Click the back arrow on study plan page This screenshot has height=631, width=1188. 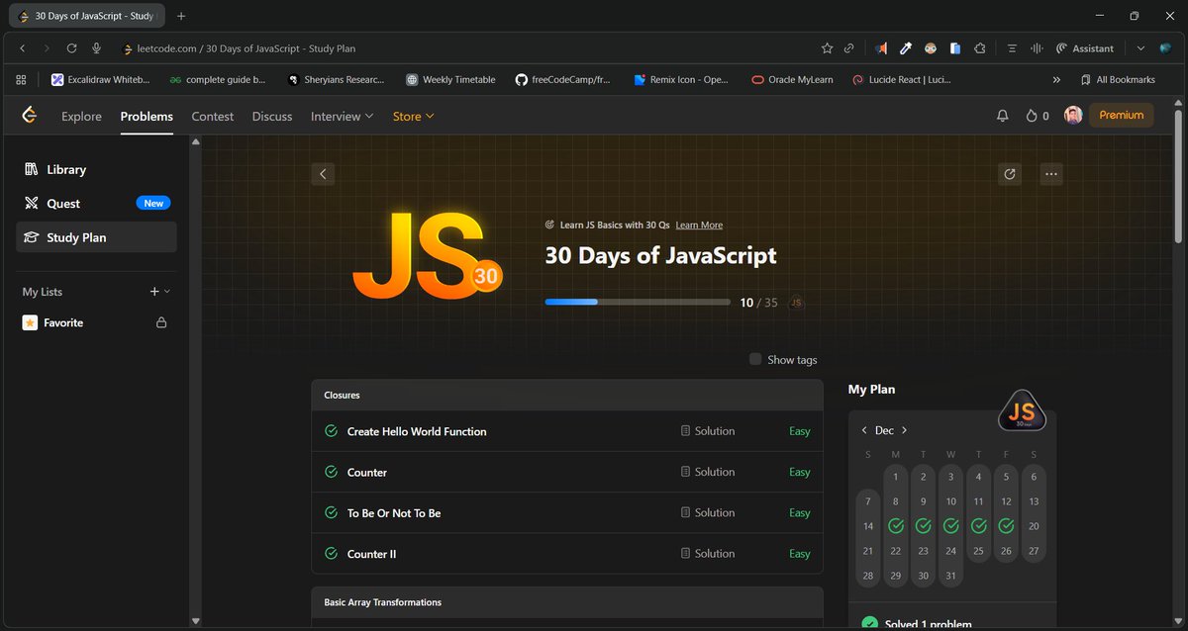[x=322, y=174]
